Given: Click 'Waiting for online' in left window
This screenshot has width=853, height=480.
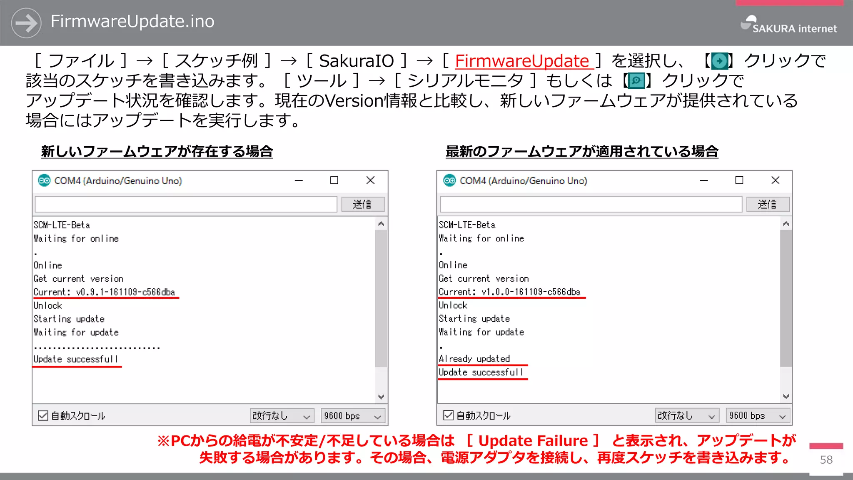Looking at the screenshot, I should point(76,238).
